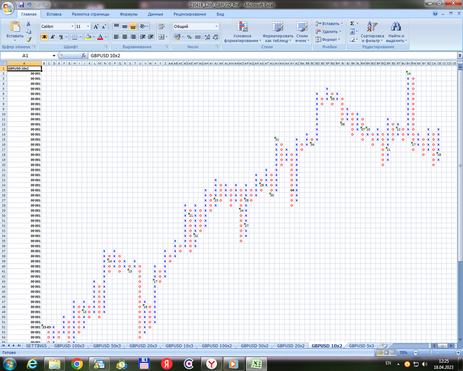Open the Вставка ribbon tab
Image resolution: width=463 pixels, height=371 pixels.
click(x=54, y=14)
